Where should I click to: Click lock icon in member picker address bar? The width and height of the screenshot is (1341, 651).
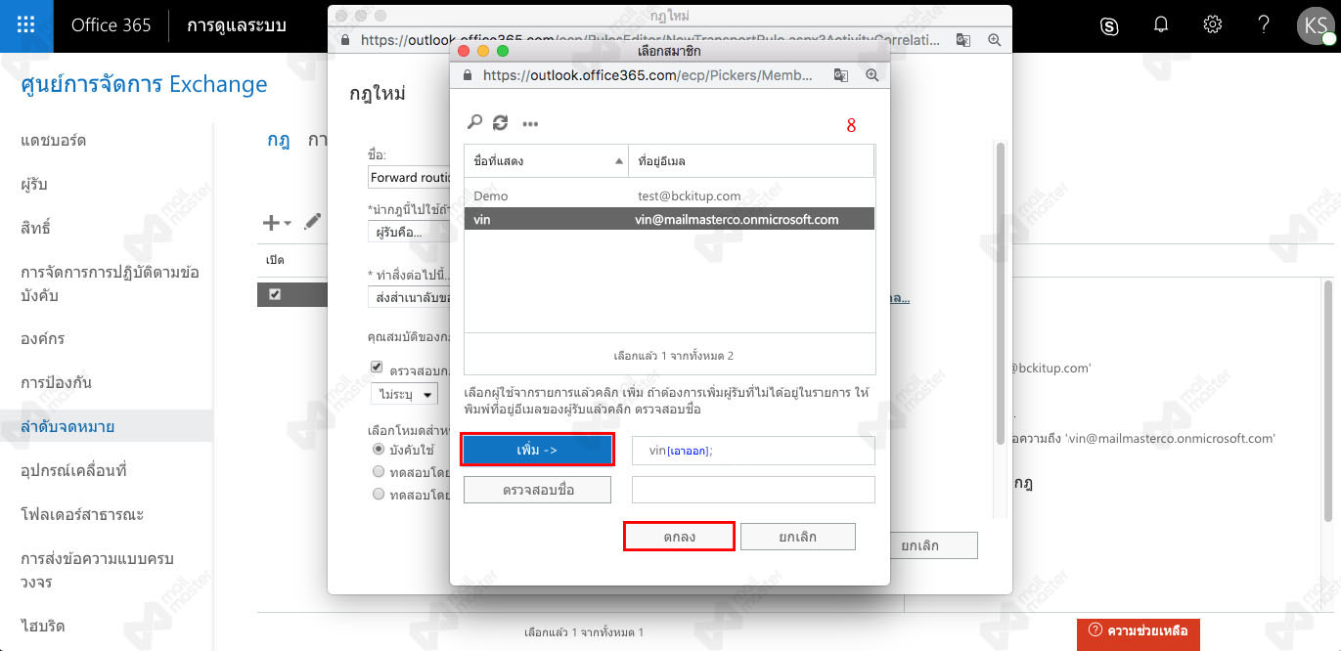(x=468, y=74)
